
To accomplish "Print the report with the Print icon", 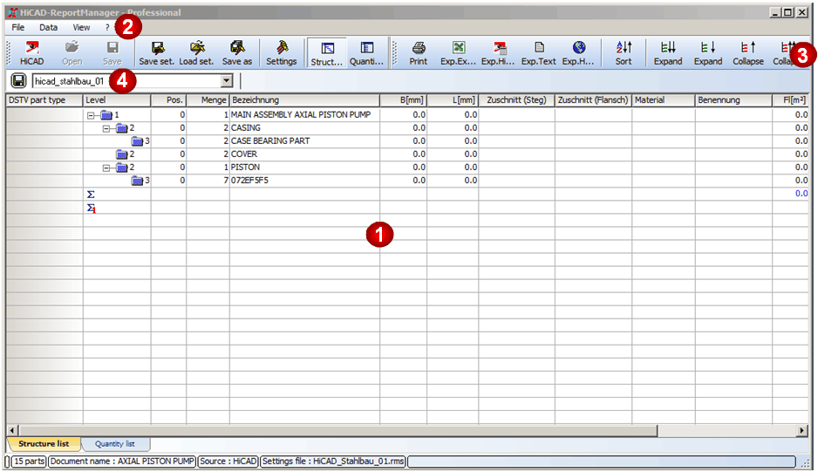I will coord(419,52).
